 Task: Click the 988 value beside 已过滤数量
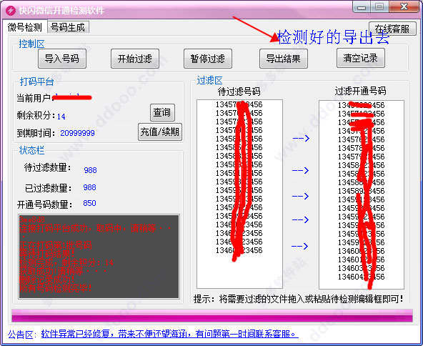pos(89,187)
